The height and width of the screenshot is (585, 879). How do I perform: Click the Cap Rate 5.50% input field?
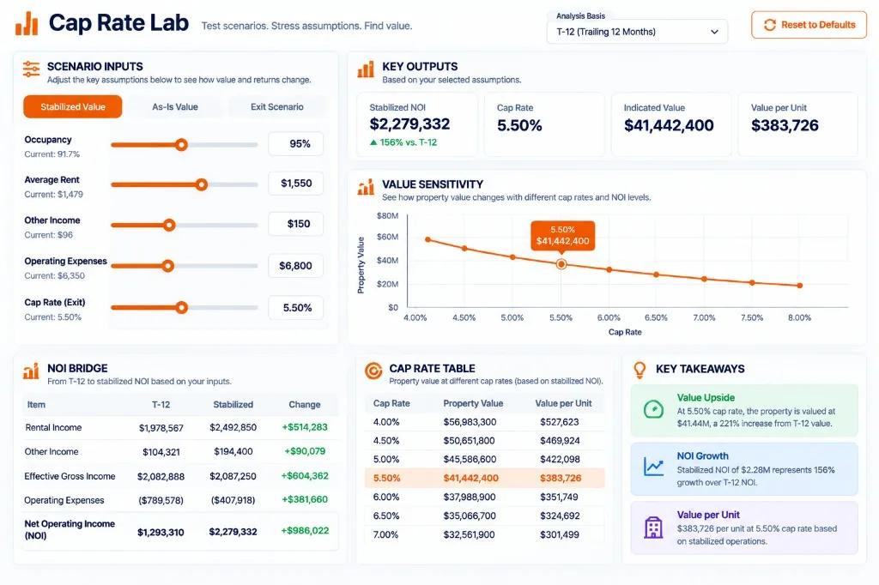coord(296,308)
